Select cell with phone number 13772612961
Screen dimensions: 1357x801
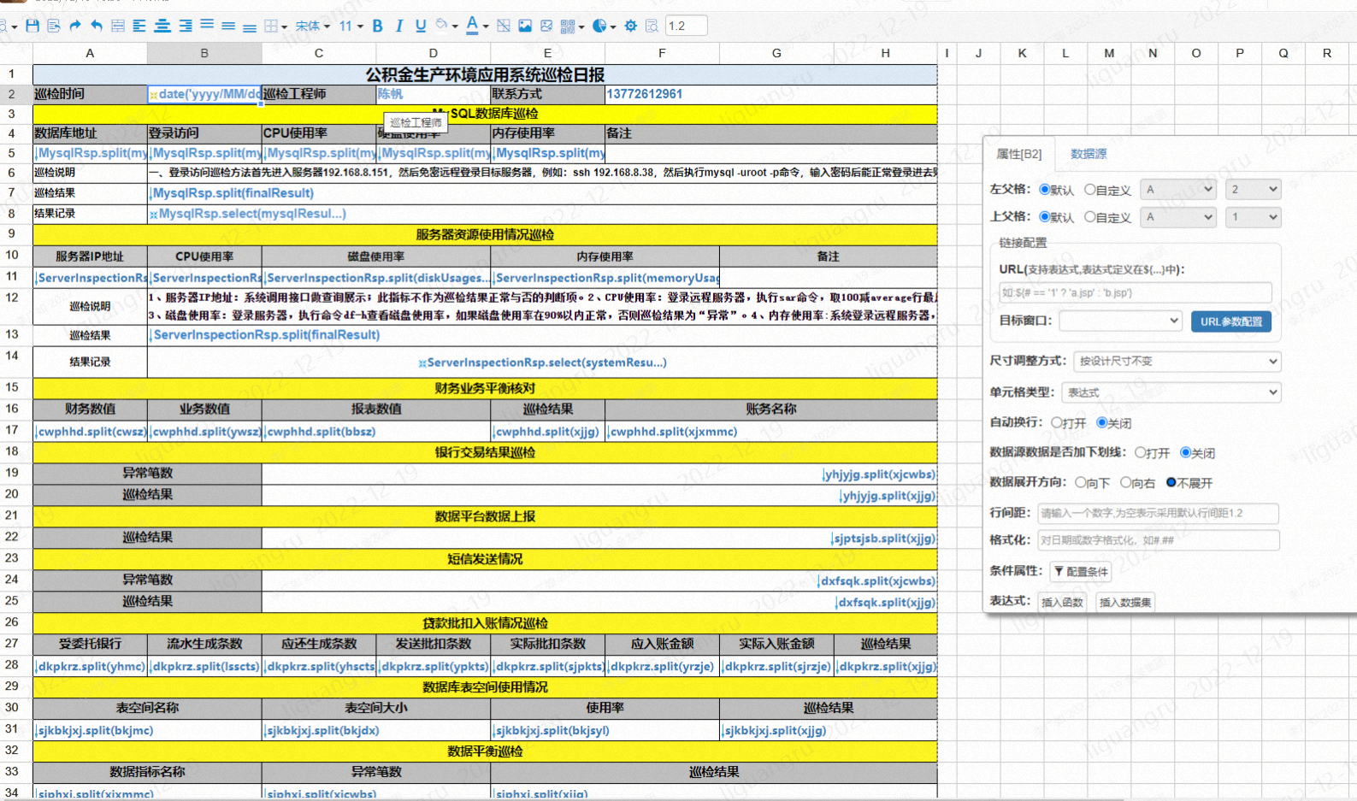tap(770, 94)
